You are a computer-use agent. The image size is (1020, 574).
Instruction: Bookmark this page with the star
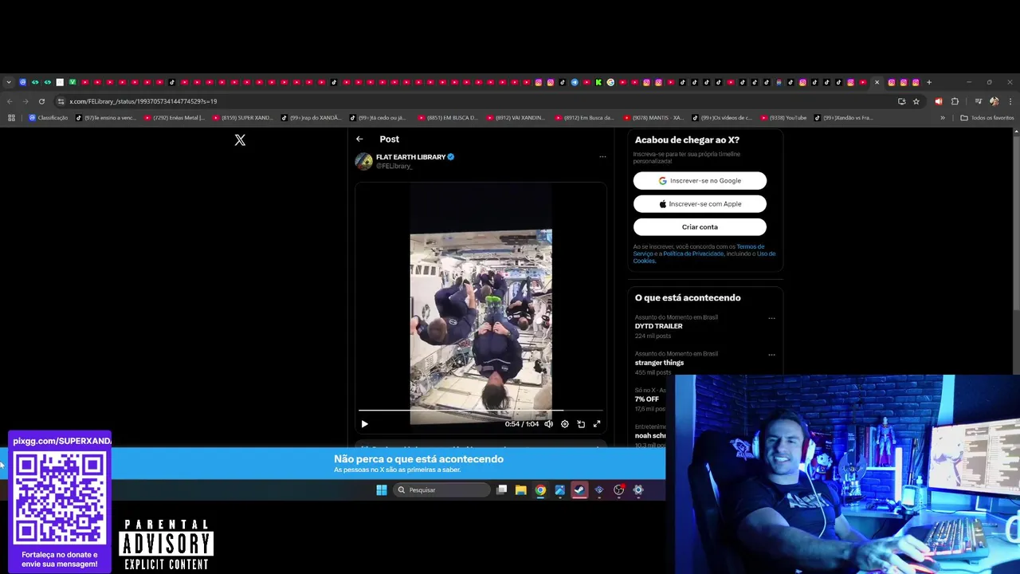pos(916,101)
